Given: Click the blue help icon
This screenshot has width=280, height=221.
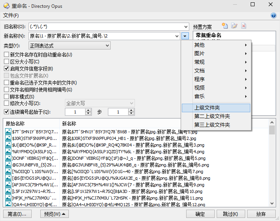Looking at the screenshot, I should click(274, 16).
